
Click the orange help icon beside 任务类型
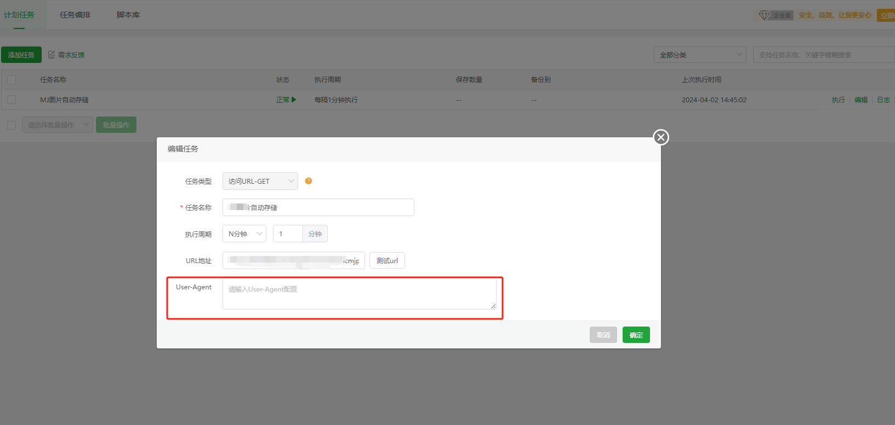[x=309, y=181]
